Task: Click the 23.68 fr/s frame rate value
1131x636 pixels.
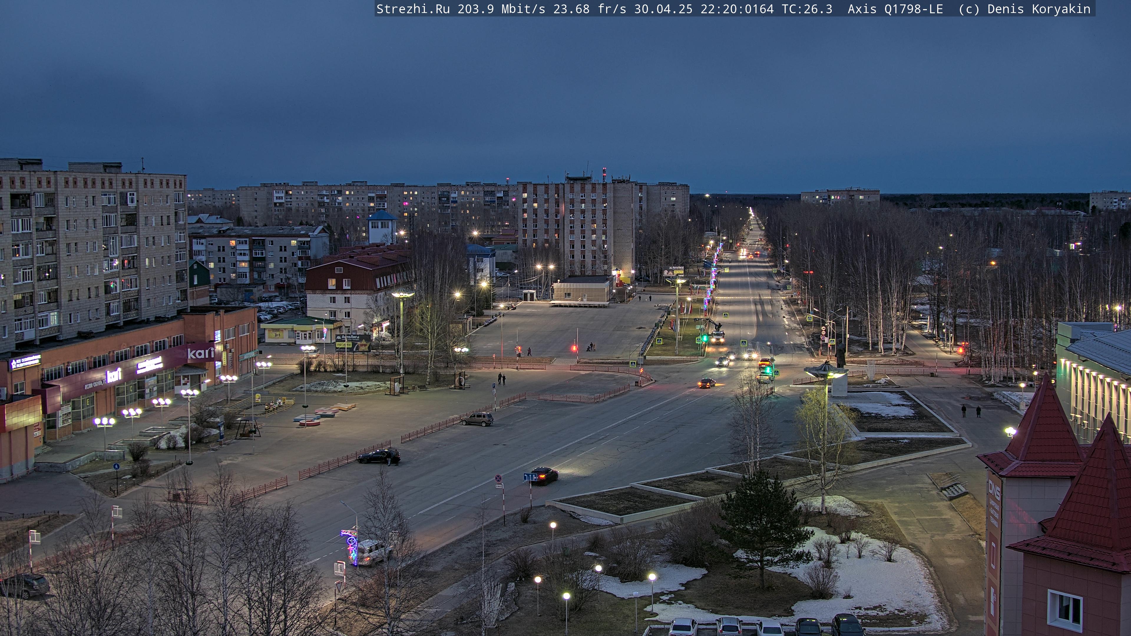Action: pyautogui.click(x=590, y=9)
